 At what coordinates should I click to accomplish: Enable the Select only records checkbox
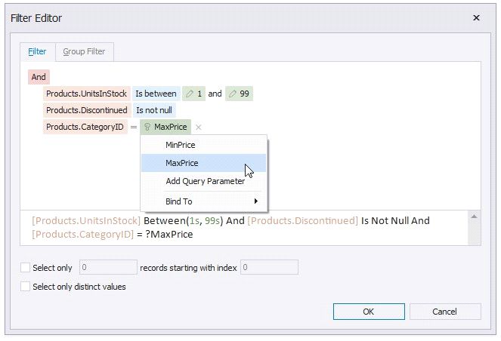[x=26, y=267]
